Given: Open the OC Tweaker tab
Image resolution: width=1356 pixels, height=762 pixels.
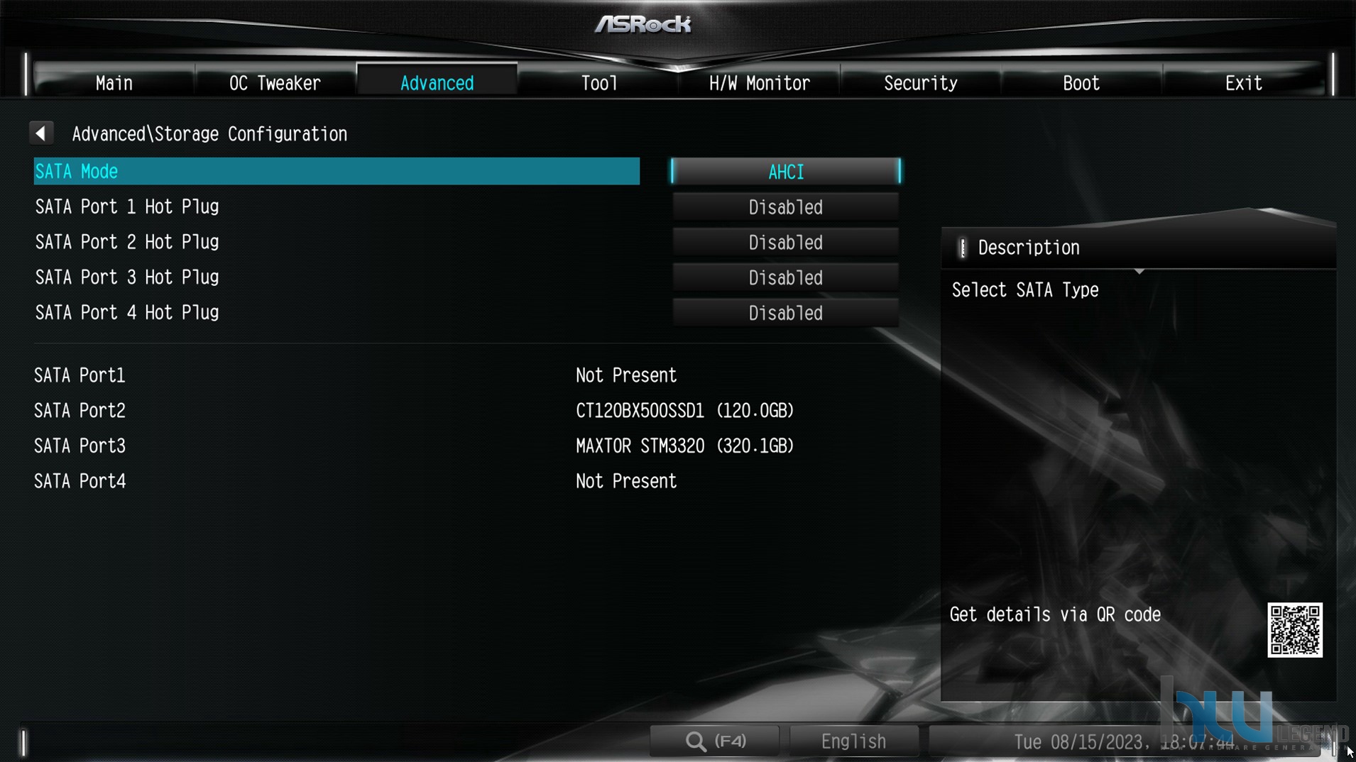Looking at the screenshot, I should tap(275, 83).
